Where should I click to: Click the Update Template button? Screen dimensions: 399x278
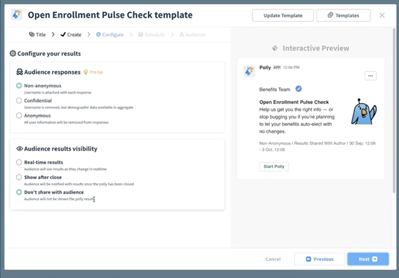[282, 15]
